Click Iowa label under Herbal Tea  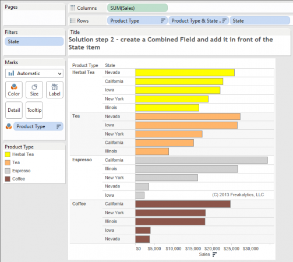pos(110,90)
